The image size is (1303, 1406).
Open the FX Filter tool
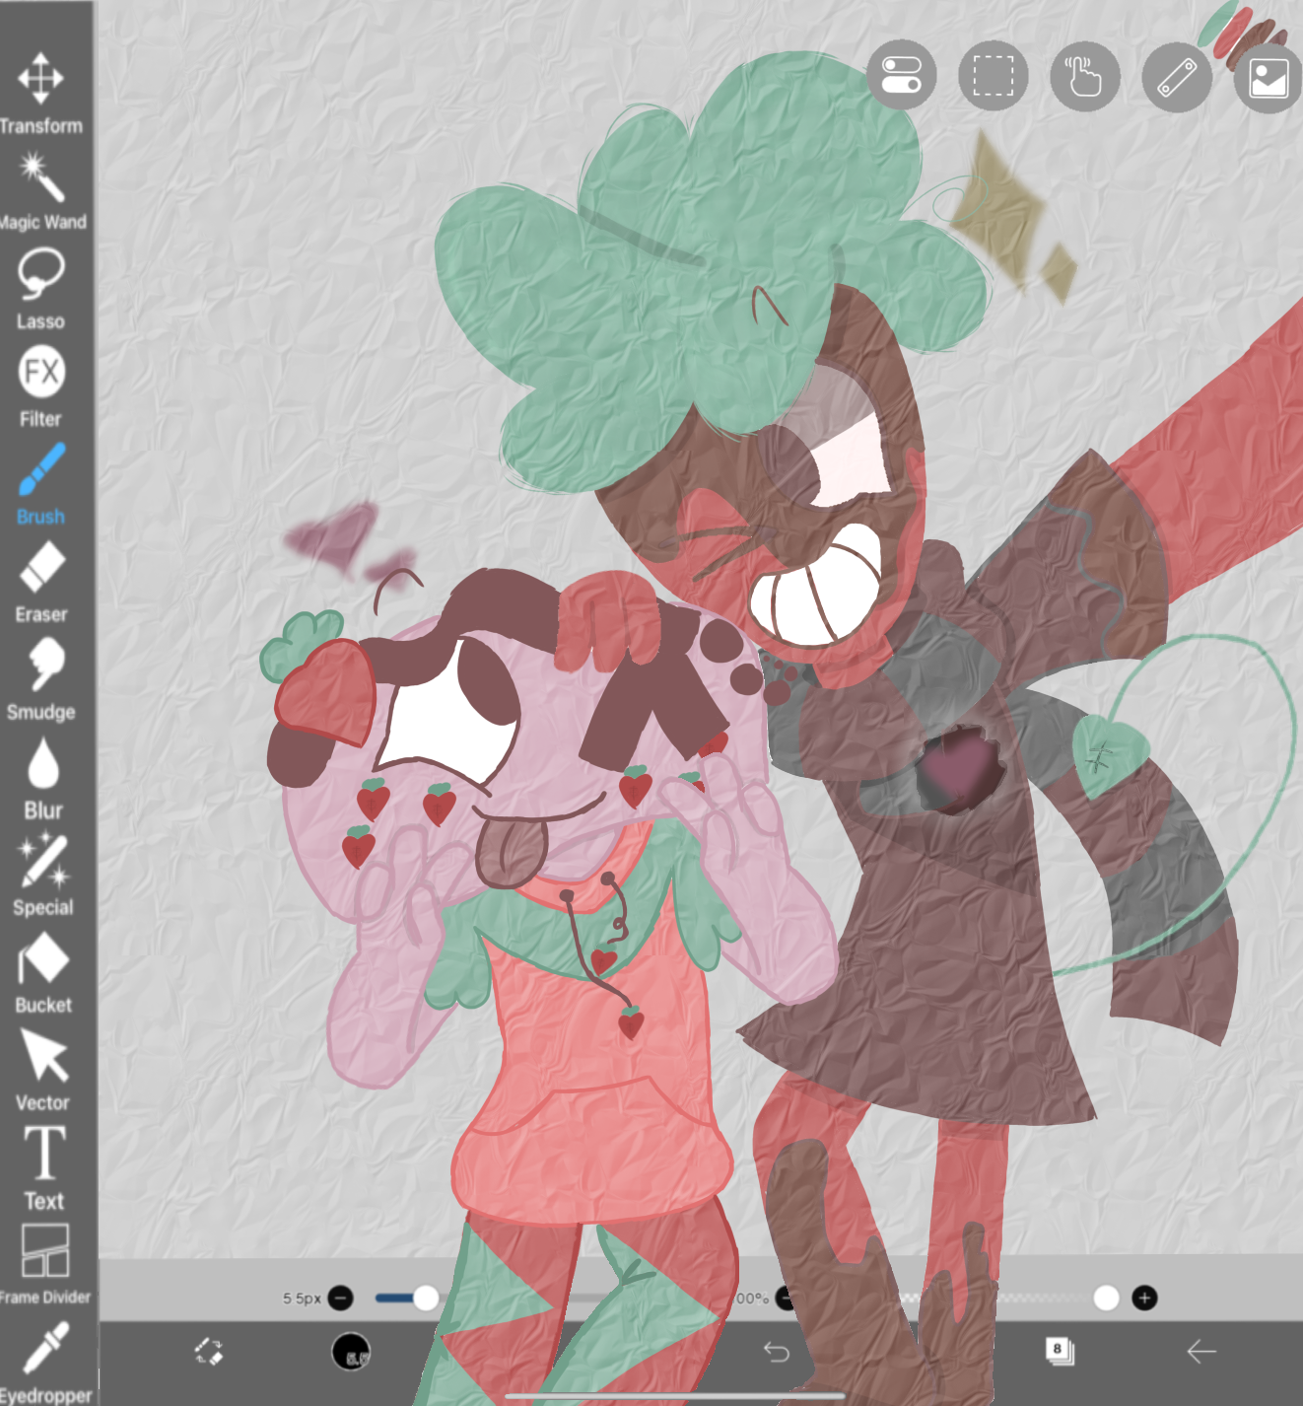point(40,373)
